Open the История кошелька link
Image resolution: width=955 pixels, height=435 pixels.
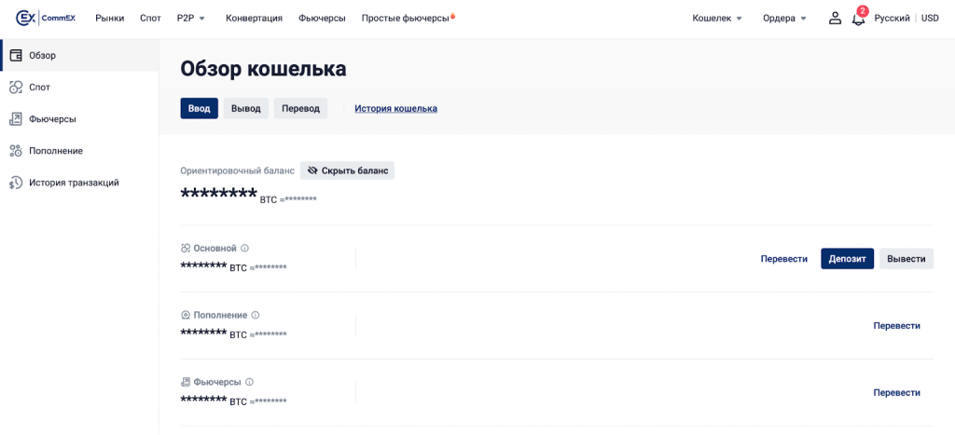[x=395, y=108]
